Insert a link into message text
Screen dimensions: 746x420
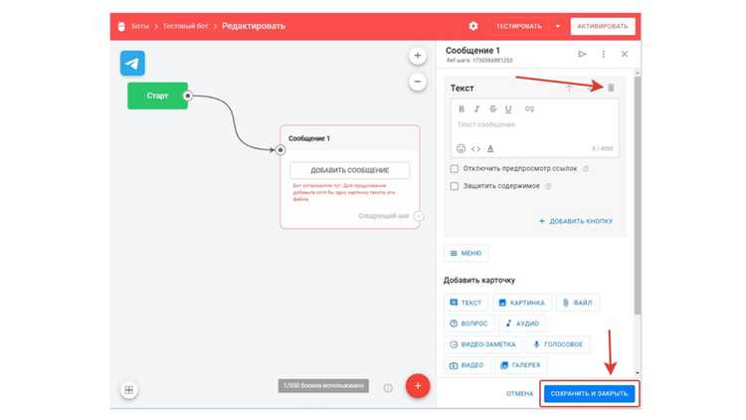(x=529, y=109)
